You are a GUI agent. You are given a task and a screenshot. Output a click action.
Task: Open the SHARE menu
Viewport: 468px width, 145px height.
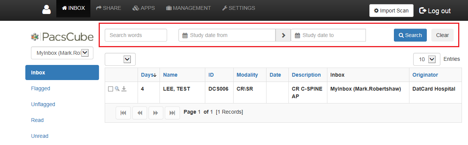[x=108, y=8]
